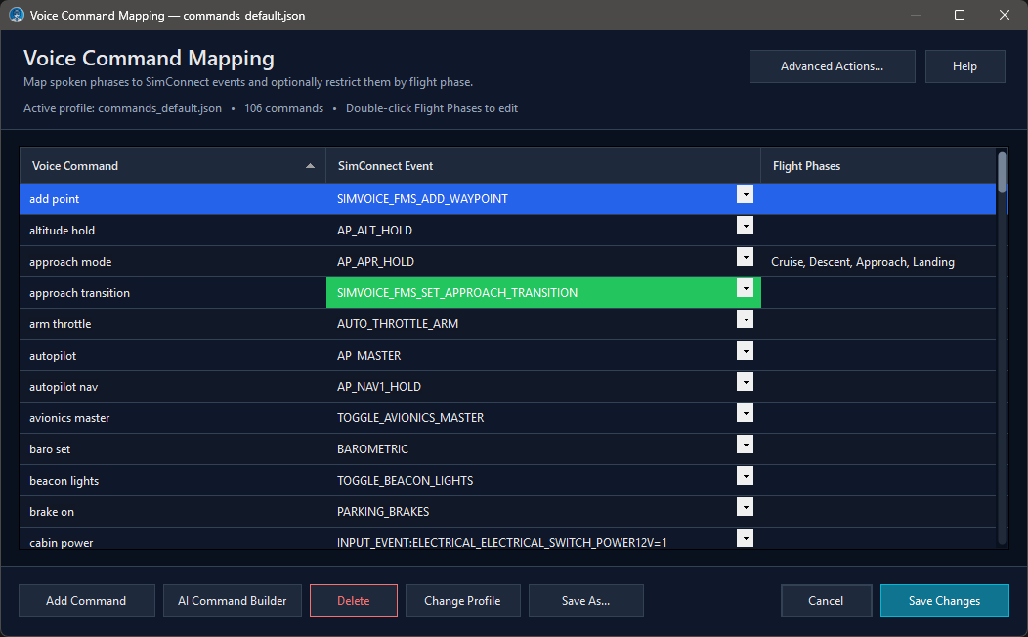1028x637 pixels.
Task: Open event dropdown for arm throttle row
Action: pyautogui.click(x=745, y=319)
